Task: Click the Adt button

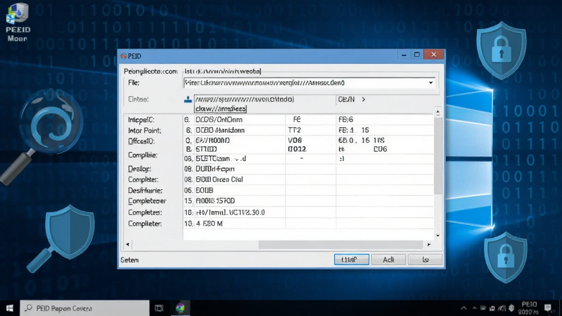Action: point(389,259)
